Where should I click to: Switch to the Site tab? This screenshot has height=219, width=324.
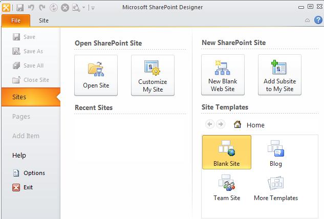44,20
